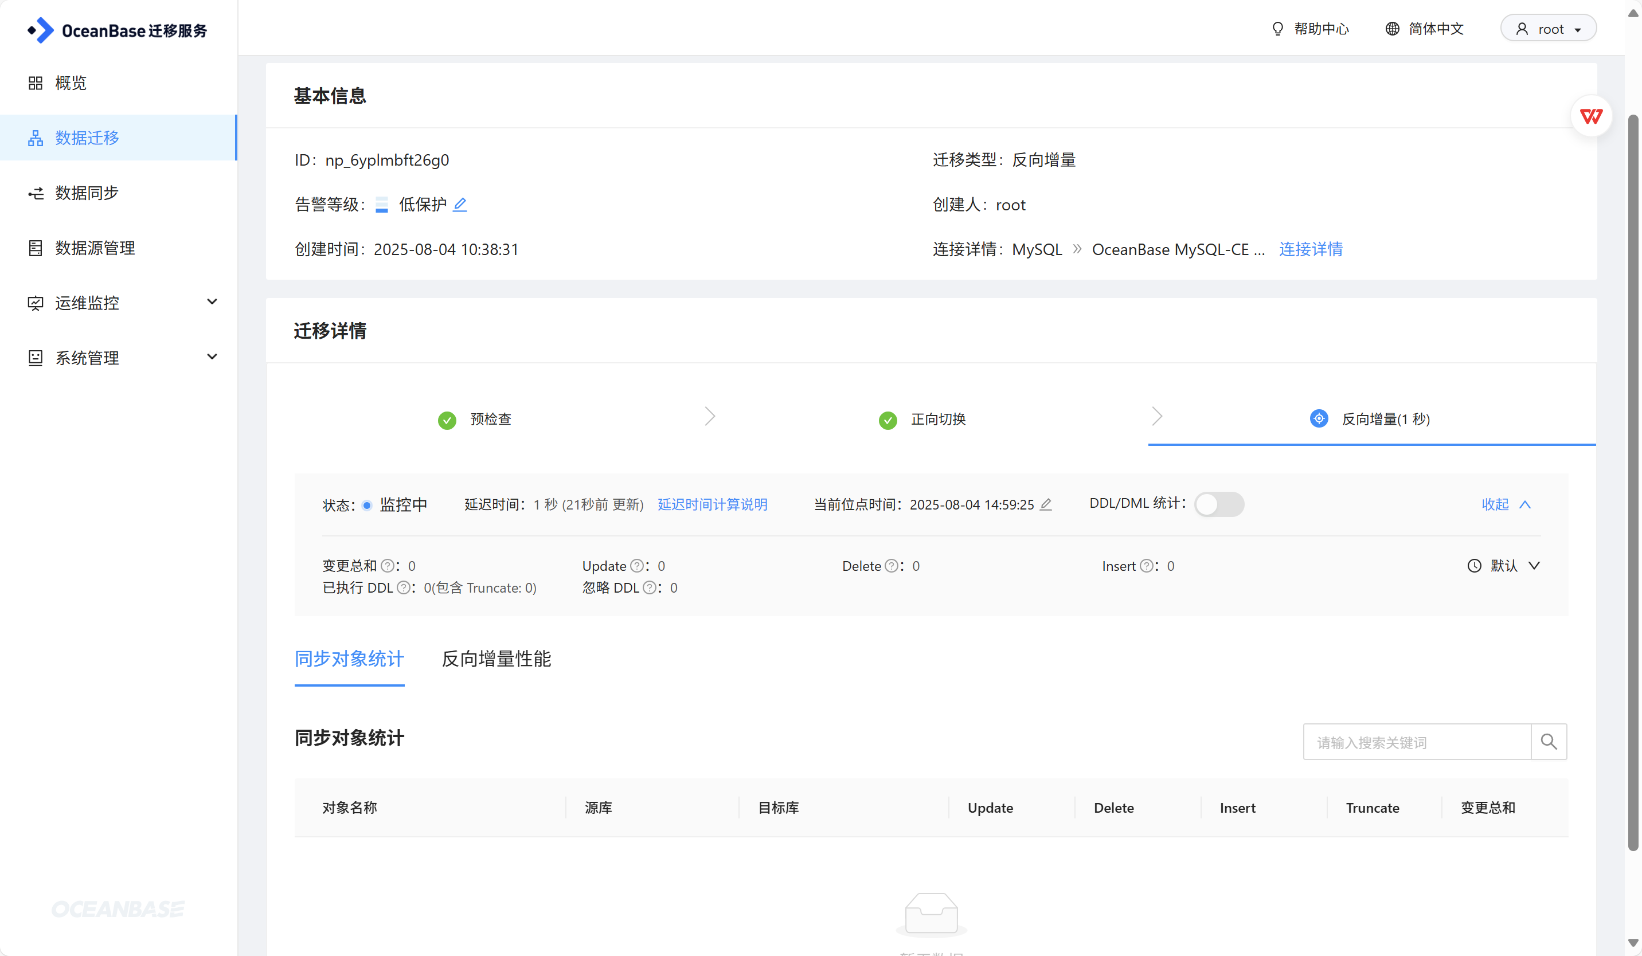Expand the 运维监控 menu chevron

point(212,302)
